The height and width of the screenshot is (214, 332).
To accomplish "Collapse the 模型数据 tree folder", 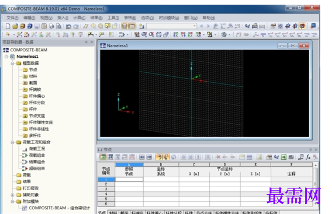I will coord(12,63).
